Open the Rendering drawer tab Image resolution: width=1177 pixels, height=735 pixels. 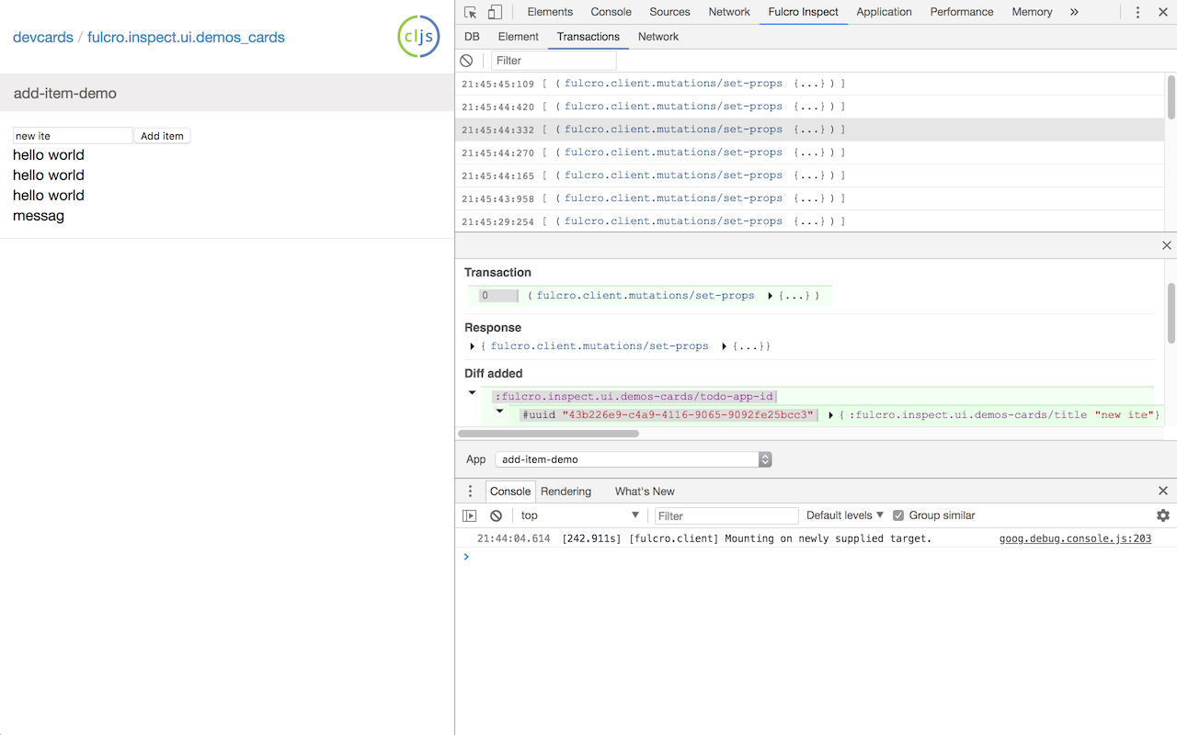click(x=566, y=492)
